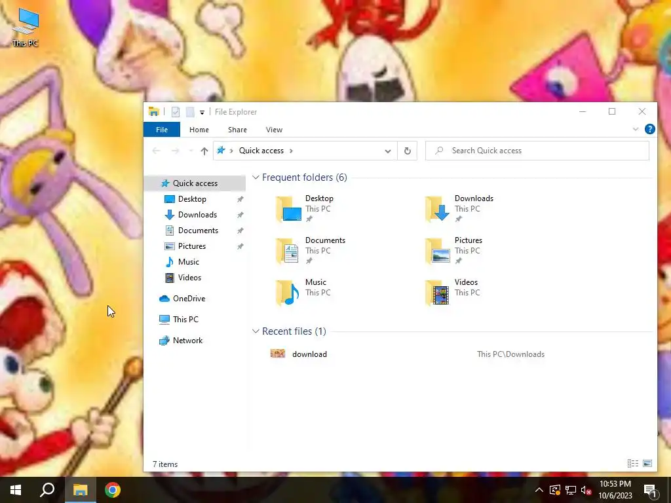671x503 pixels.
Task: Select Documents folder icon in Frequent folders
Action: point(288,251)
